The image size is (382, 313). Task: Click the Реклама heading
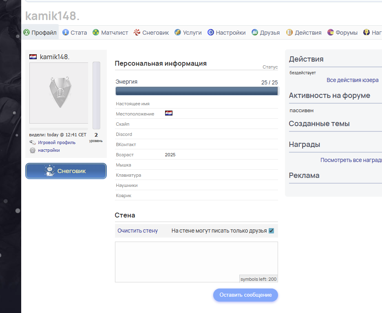[x=304, y=175]
